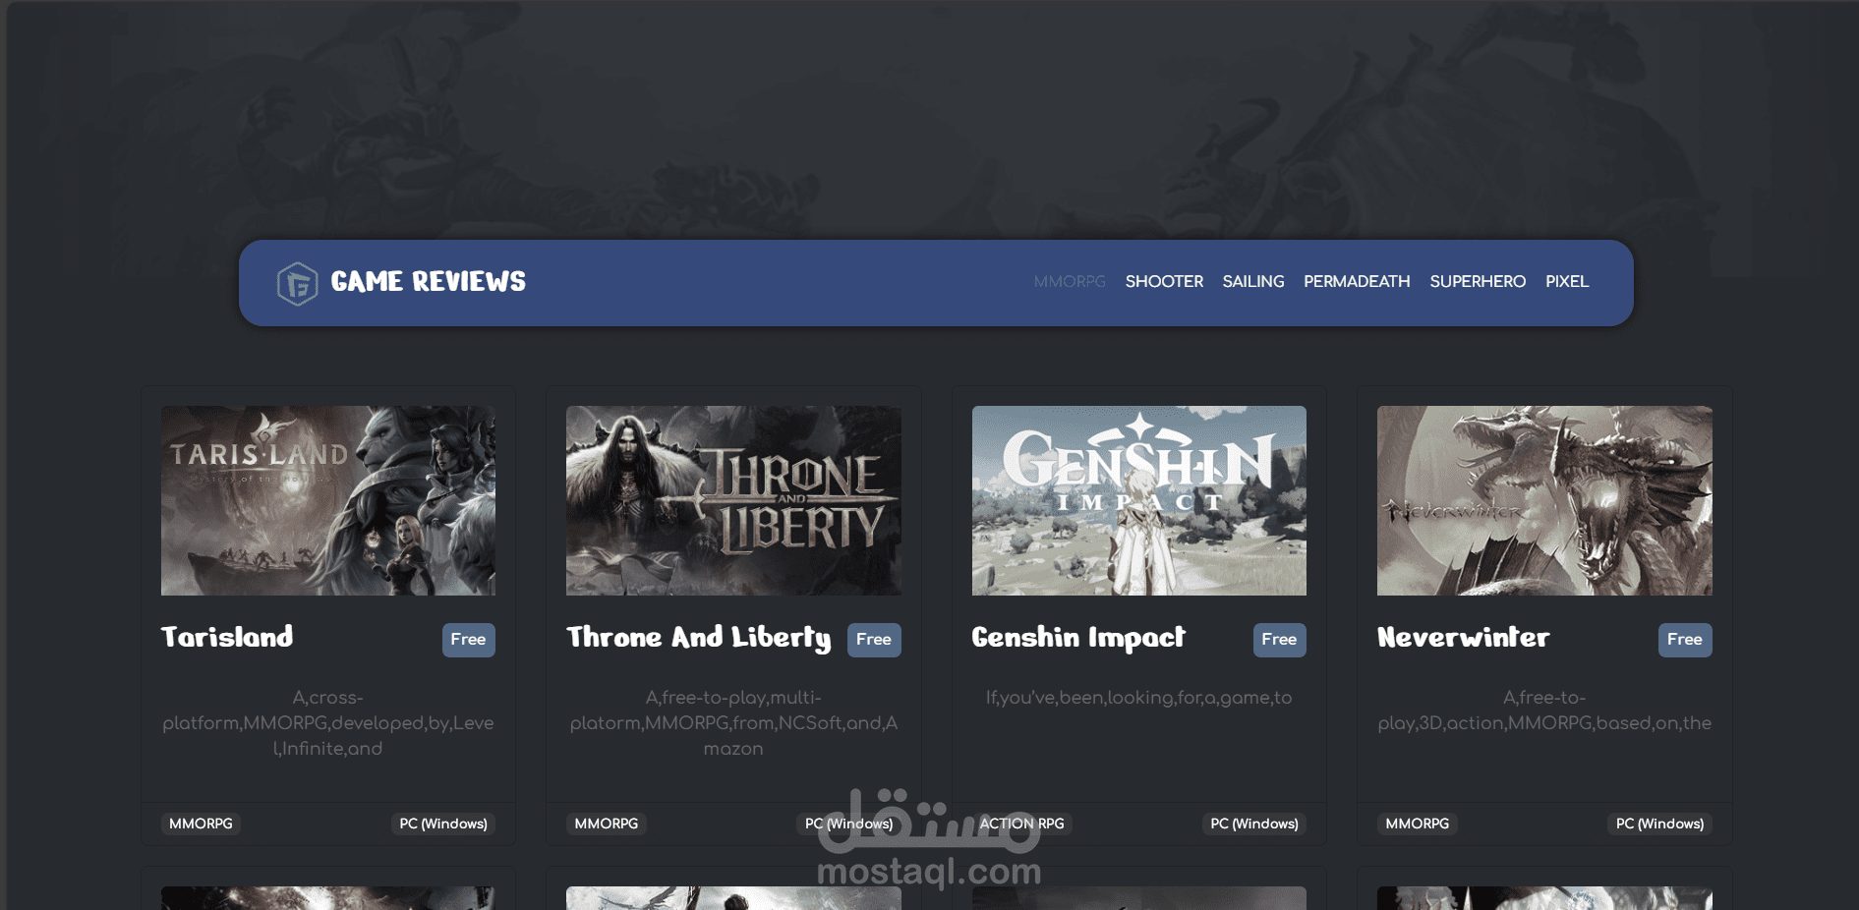Select the MMORPG category in navbar

(1070, 282)
